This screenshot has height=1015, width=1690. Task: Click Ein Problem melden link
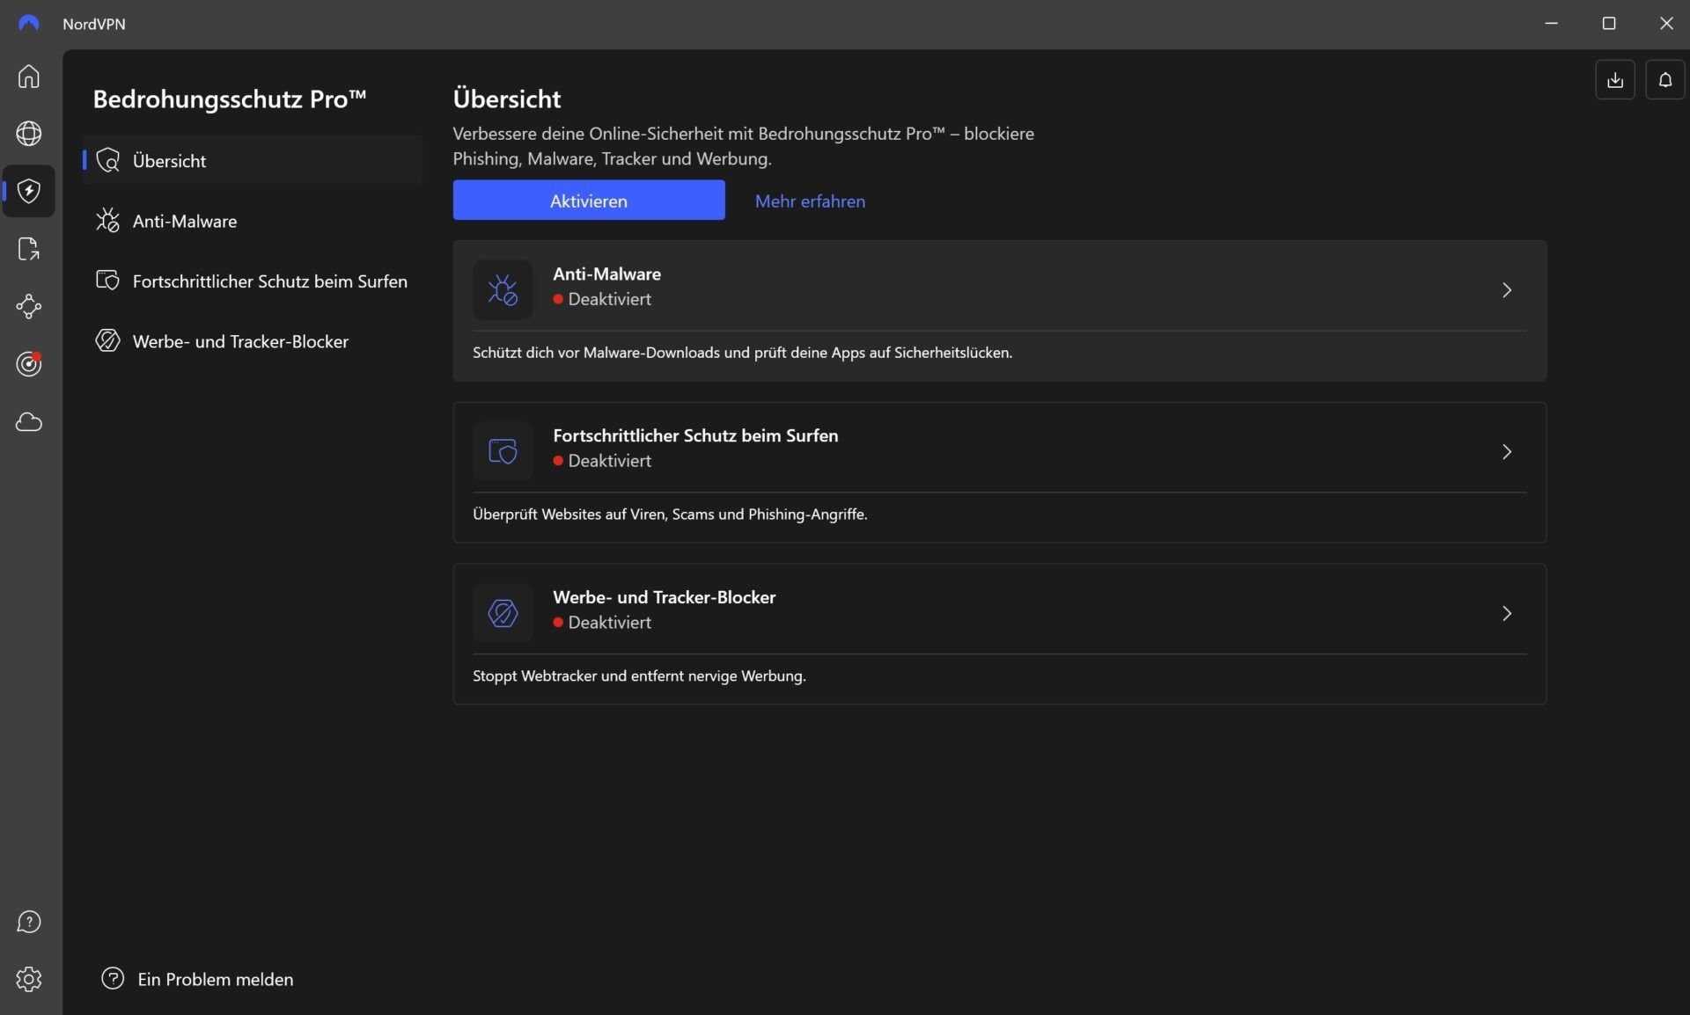click(x=215, y=979)
